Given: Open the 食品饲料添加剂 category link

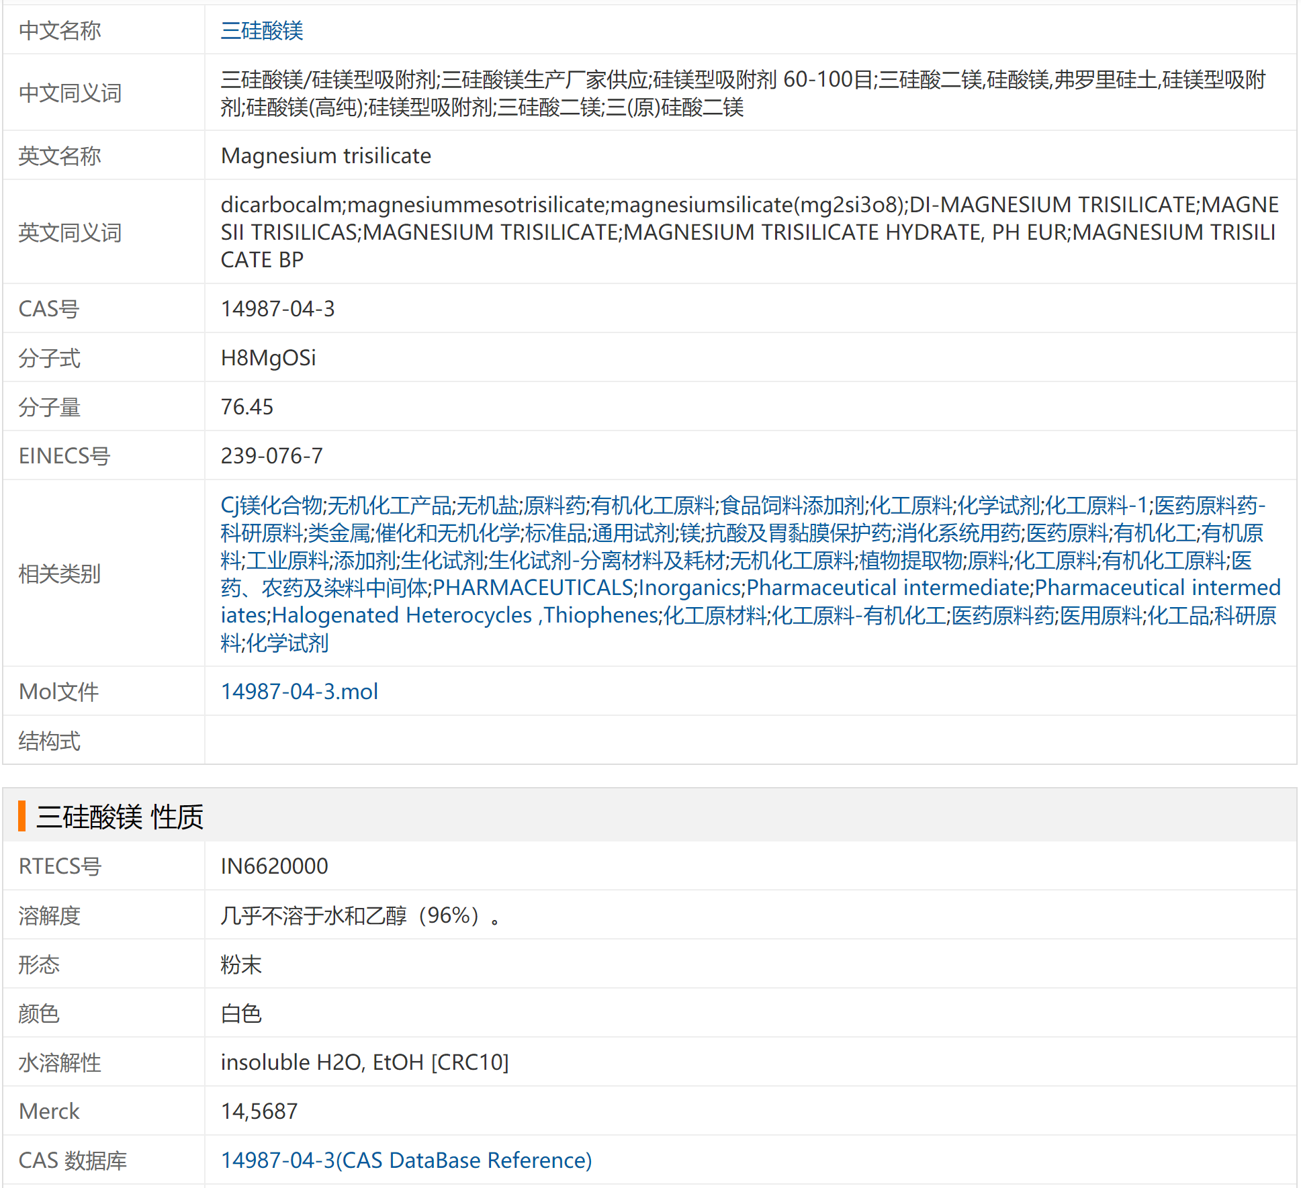Looking at the screenshot, I should 792,505.
